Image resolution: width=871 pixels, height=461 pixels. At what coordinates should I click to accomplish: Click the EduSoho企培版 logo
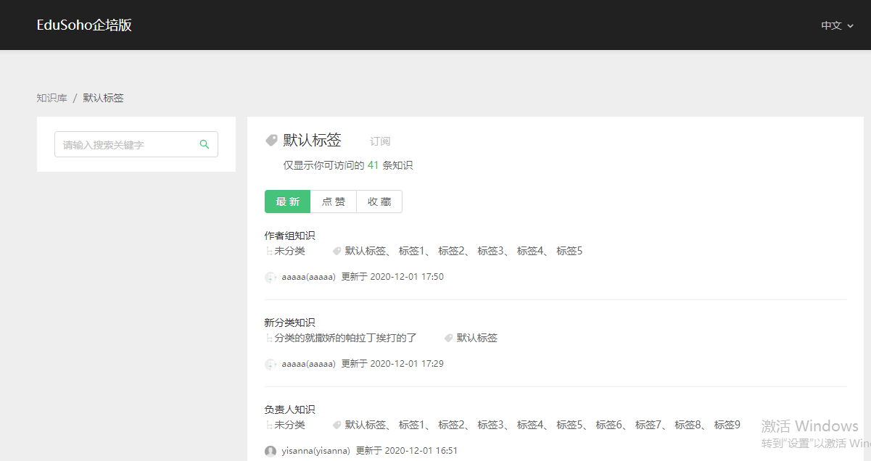coord(84,25)
